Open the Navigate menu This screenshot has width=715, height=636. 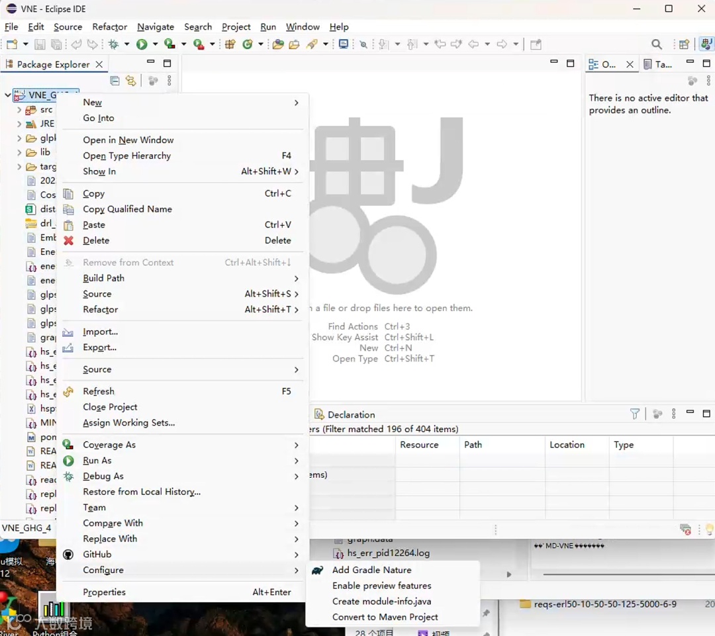click(156, 27)
